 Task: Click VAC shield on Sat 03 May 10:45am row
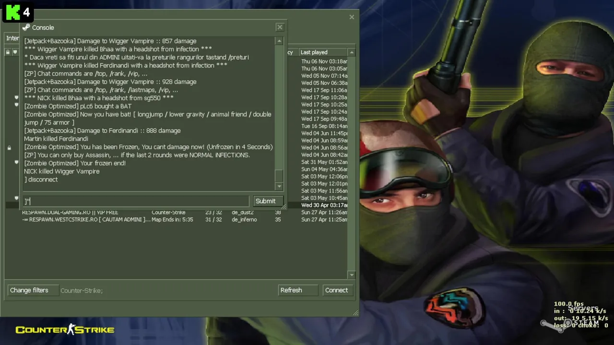16,198
